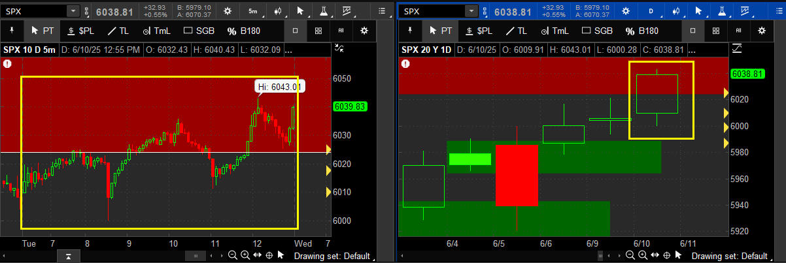
Task: Click the SPX symbol input field in left chart
Action: [34, 11]
